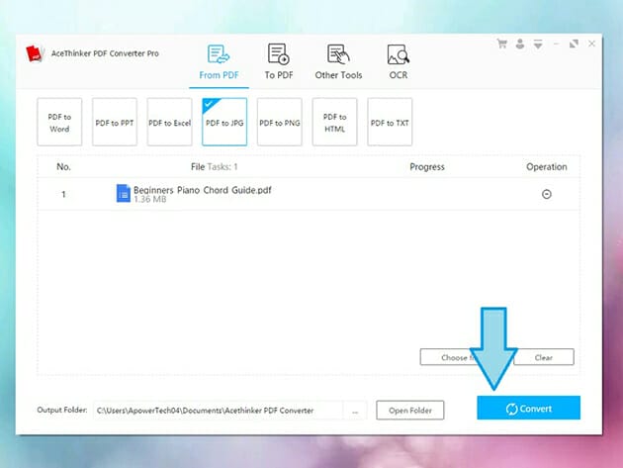The height and width of the screenshot is (468, 623).
Task: Deselect the checked PDF to JPG option
Action: pos(224,123)
